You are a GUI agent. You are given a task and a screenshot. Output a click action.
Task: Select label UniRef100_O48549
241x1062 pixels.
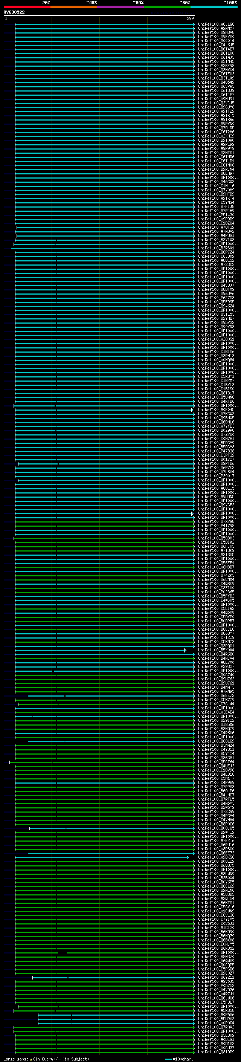[x=216, y=82]
